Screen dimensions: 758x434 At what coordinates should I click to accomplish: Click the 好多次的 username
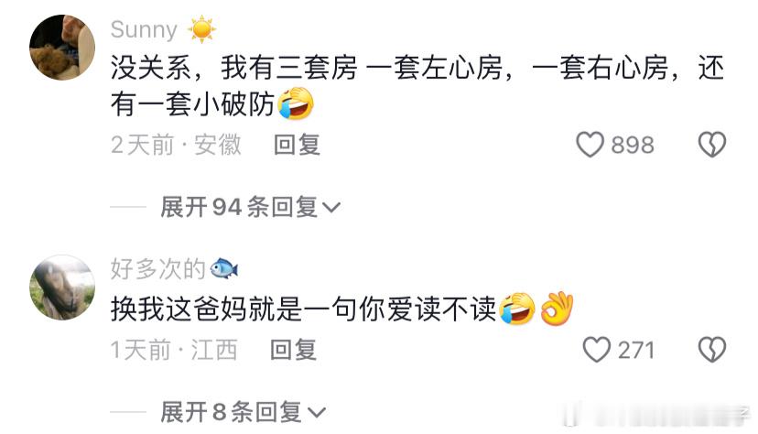(x=158, y=268)
